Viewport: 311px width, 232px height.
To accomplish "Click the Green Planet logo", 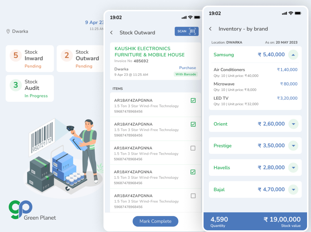I will tap(20, 209).
